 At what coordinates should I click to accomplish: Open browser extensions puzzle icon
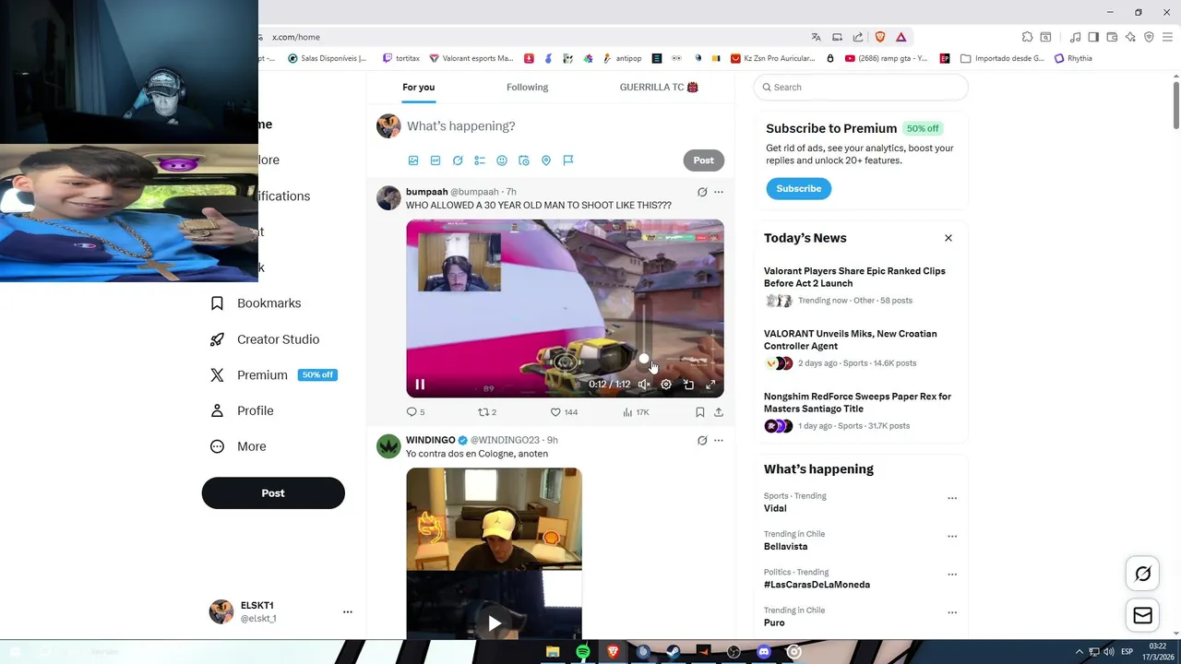pos(1027,37)
